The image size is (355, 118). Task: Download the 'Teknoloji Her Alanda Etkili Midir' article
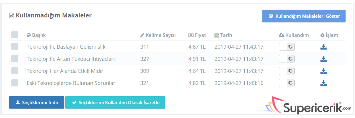click(x=323, y=71)
